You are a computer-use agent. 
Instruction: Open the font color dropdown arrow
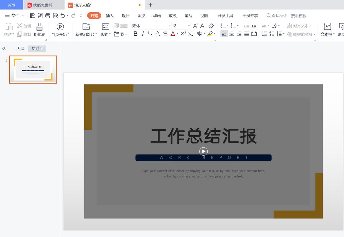click(177, 34)
